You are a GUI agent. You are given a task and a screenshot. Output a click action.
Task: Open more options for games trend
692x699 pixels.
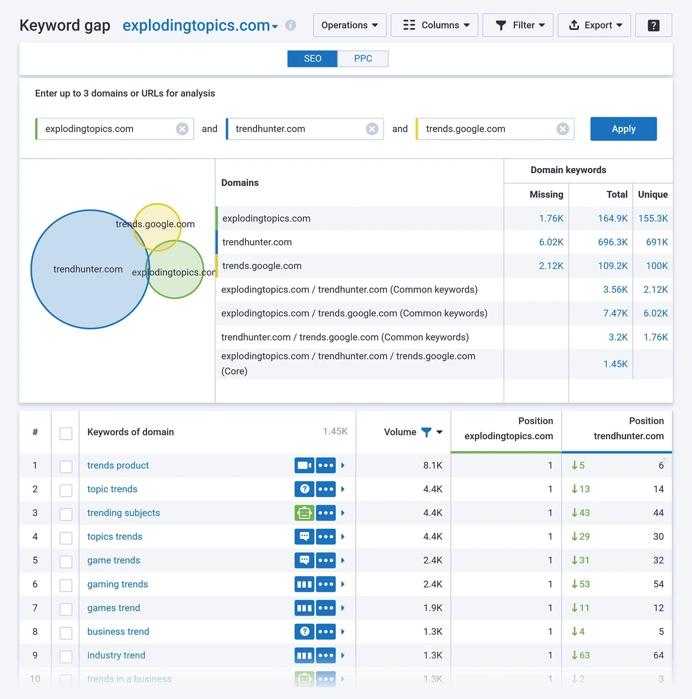[326, 608]
